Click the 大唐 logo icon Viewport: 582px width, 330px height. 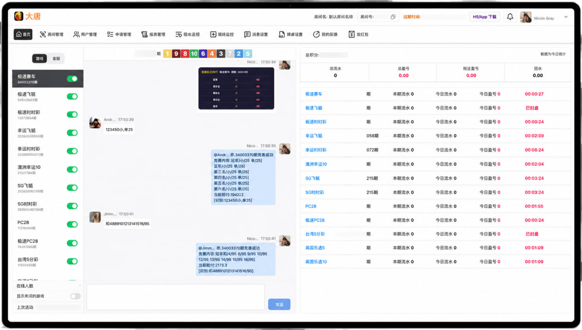18,16
